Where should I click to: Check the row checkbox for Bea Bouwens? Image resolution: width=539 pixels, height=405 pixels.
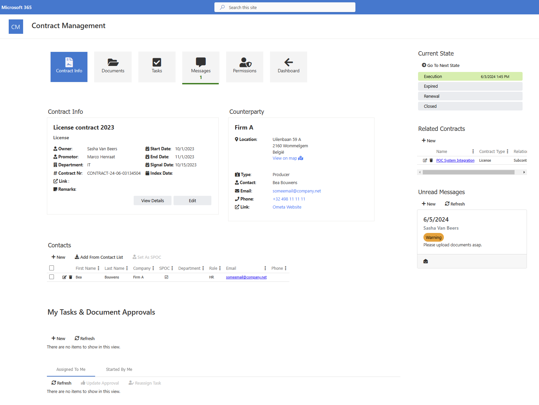52,277
